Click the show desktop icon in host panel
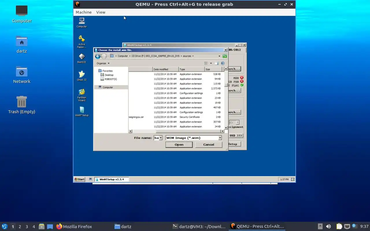The height and width of the screenshot is (231, 370). (x=50, y=226)
